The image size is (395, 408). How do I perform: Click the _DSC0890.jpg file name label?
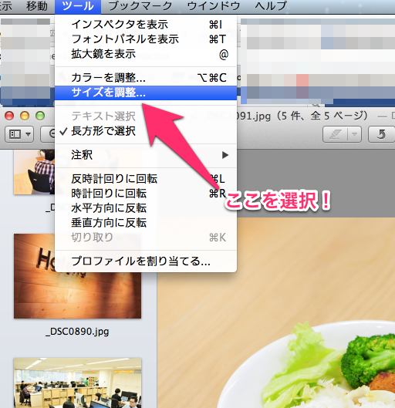(x=77, y=332)
